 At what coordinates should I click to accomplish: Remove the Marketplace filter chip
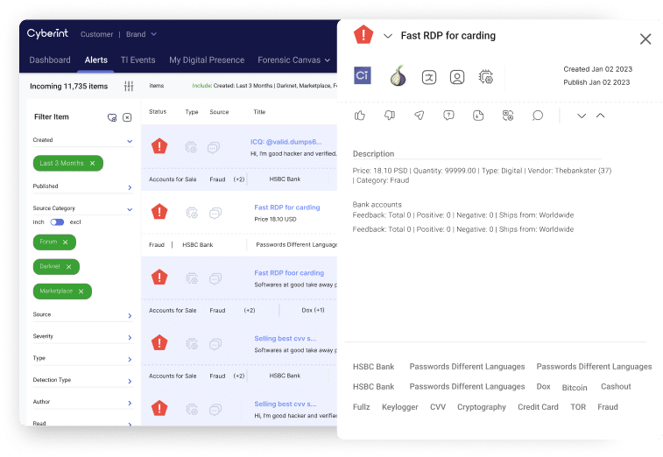(81, 292)
